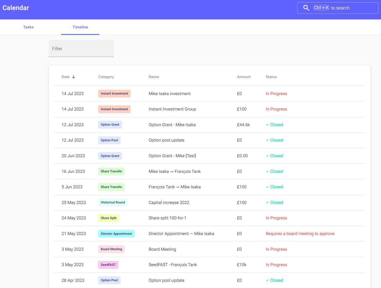The height and width of the screenshot is (288, 381).
Task: Open the Mike Isaka investment row
Action: pyautogui.click(x=170, y=94)
